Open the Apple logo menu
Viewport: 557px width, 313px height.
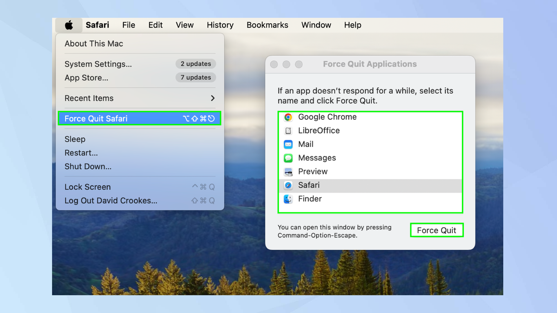[x=68, y=25]
